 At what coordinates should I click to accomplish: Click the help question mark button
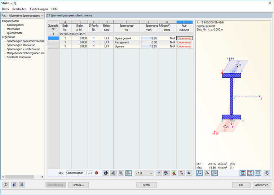tap(6, 185)
